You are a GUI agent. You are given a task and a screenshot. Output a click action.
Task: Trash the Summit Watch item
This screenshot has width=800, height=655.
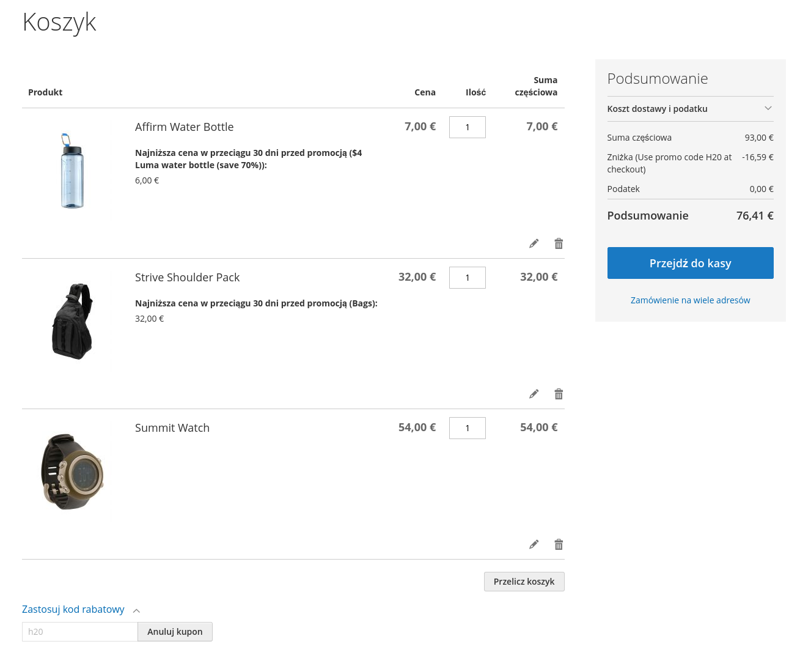559,544
